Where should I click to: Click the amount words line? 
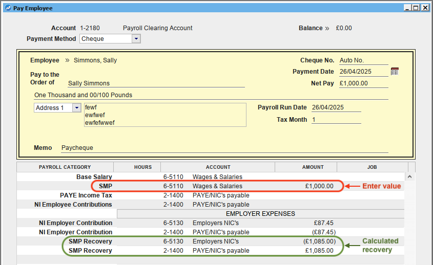(211, 95)
